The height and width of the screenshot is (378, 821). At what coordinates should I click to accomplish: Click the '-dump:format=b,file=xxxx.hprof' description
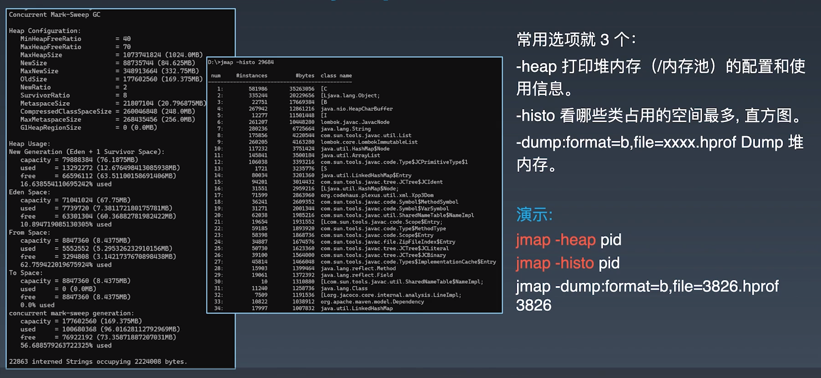(660, 153)
